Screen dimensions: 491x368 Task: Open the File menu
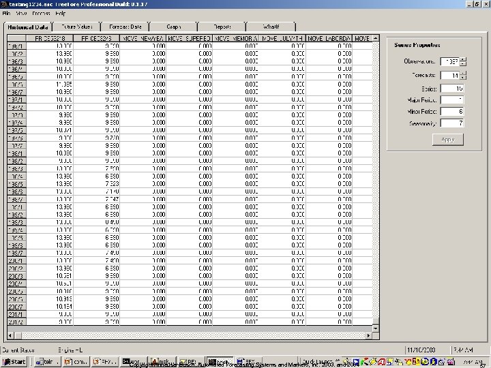6,14
